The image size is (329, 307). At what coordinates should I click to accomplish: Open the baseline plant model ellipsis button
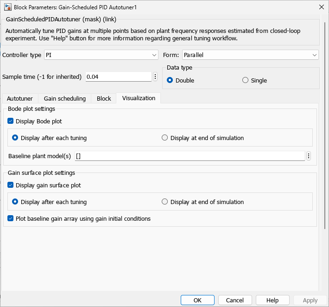click(309, 156)
